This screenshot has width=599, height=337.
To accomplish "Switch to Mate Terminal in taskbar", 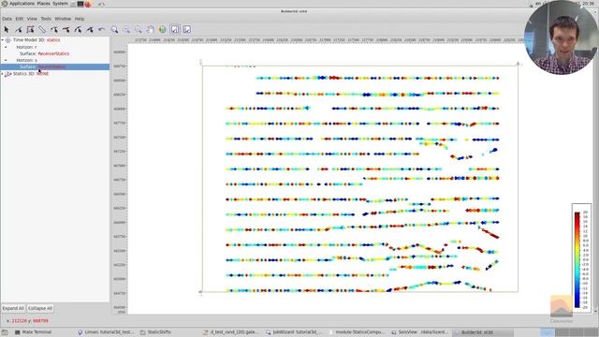I will [33, 332].
